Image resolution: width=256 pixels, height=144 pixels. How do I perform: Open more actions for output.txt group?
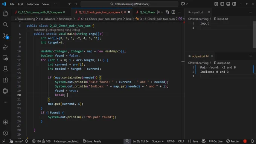pyautogui.click(x=251, y=56)
